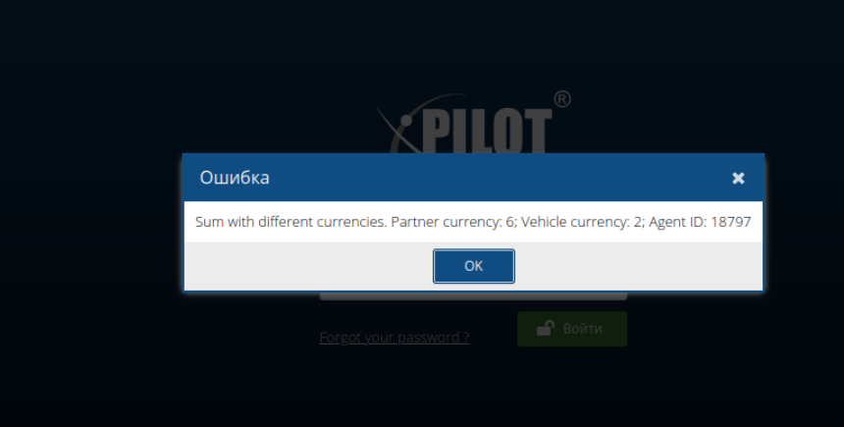
Task: Click the "Vehicle currency: 2" text
Action: pyautogui.click(x=582, y=222)
